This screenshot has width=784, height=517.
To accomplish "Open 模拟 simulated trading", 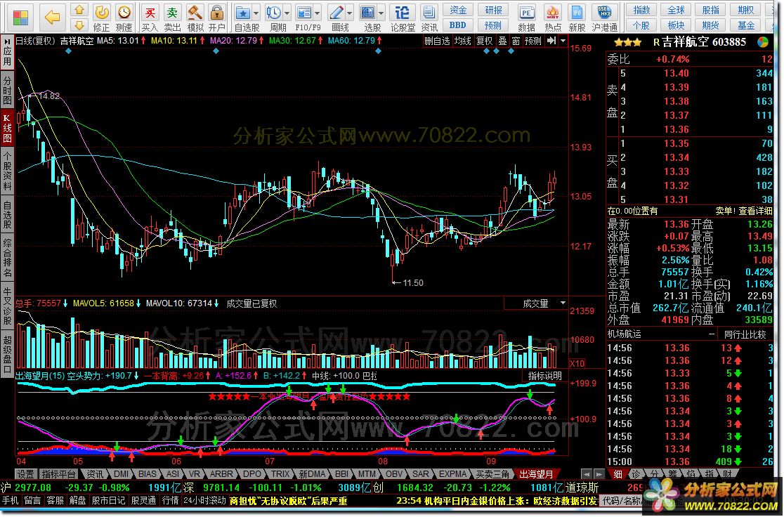I will pyautogui.click(x=195, y=18).
